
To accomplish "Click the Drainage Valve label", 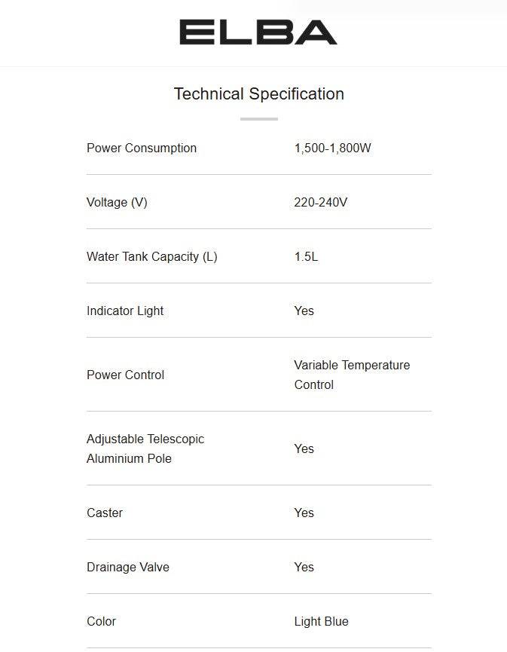I will coord(128,568).
